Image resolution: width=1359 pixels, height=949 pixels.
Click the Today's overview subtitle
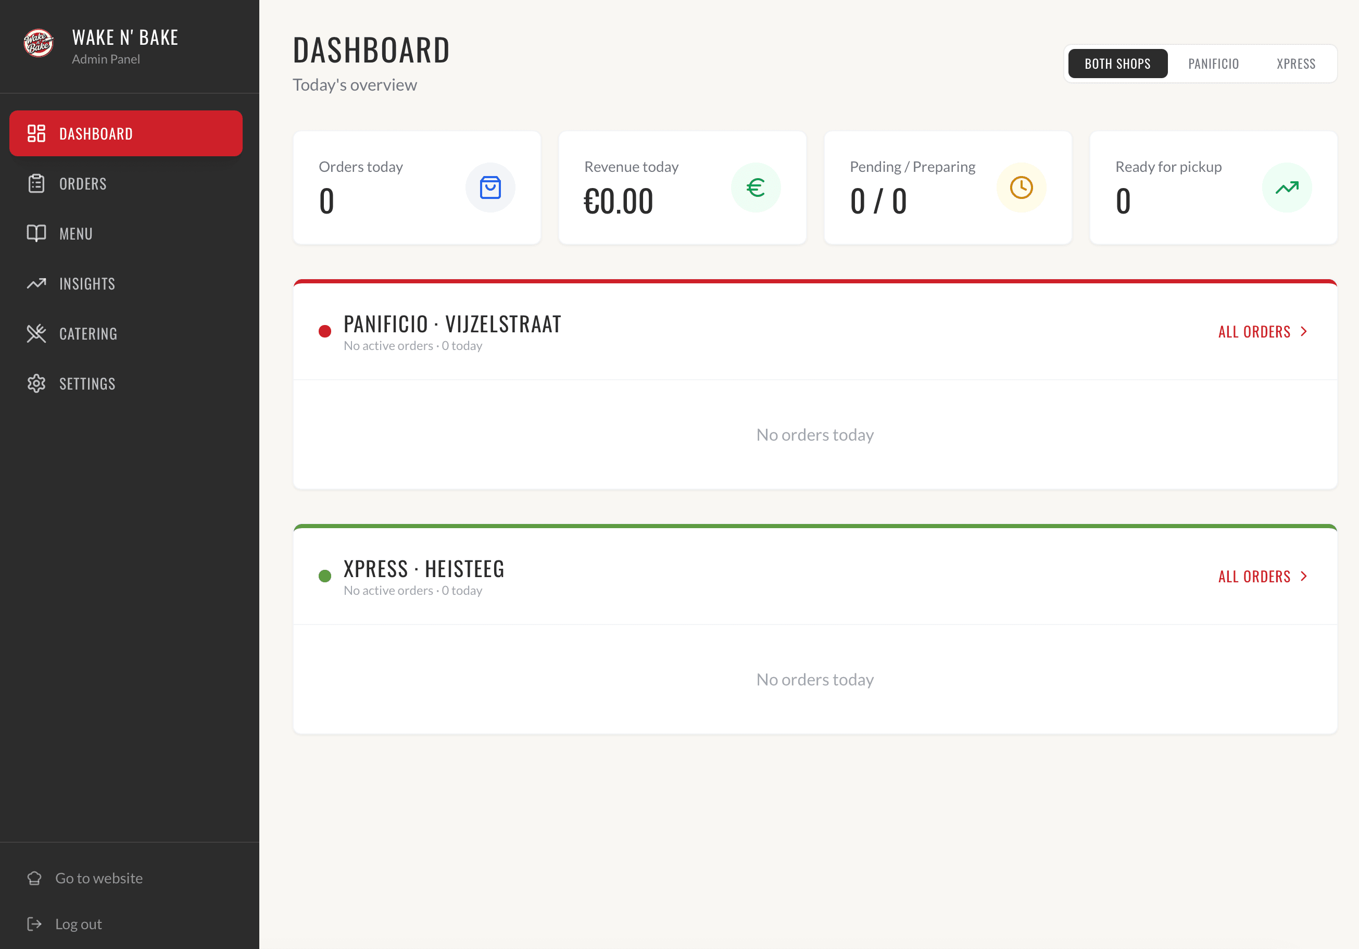[x=355, y=85]
